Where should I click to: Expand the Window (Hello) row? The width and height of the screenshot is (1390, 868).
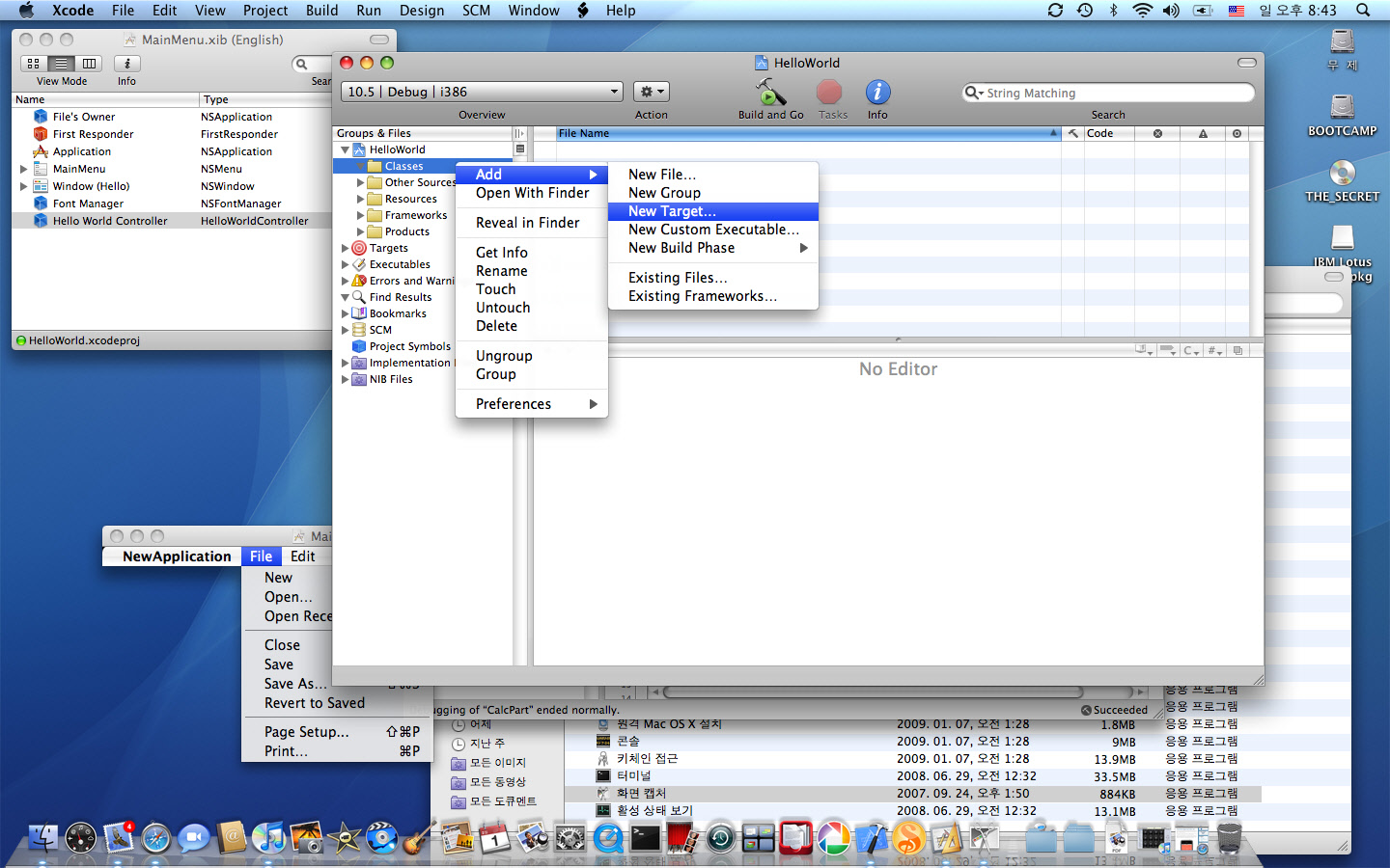click(24, 186)
